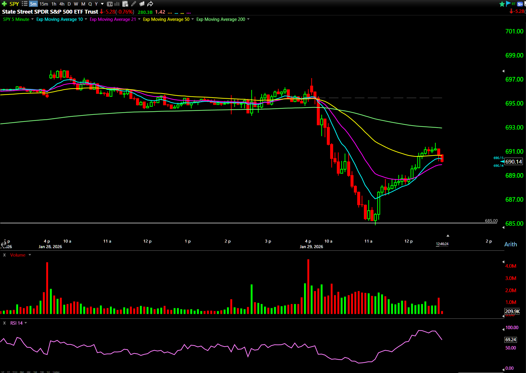
Task: Click the pencil drawing tools icon
Action: click(134, 4)
